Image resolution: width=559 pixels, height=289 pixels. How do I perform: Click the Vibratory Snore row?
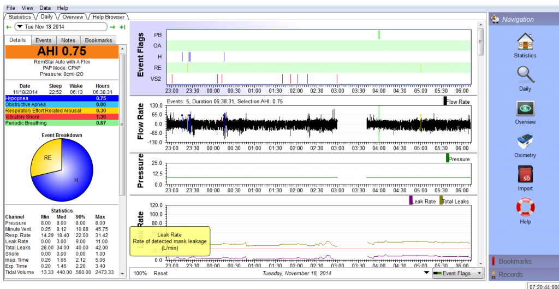(62, 117)
